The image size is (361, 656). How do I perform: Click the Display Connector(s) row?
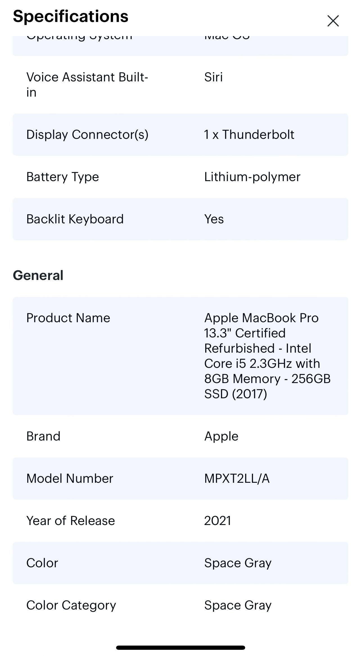[x=180, y=134]
